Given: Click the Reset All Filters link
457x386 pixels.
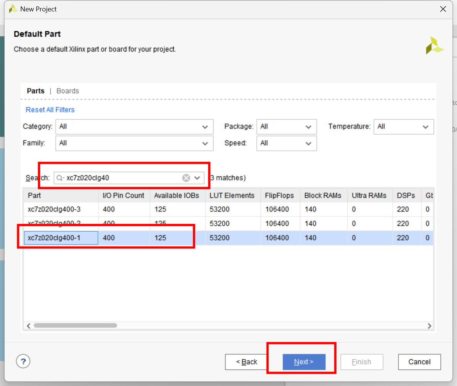Looking at the screenshot, I should pyautogui.click(x=50, y=110).
